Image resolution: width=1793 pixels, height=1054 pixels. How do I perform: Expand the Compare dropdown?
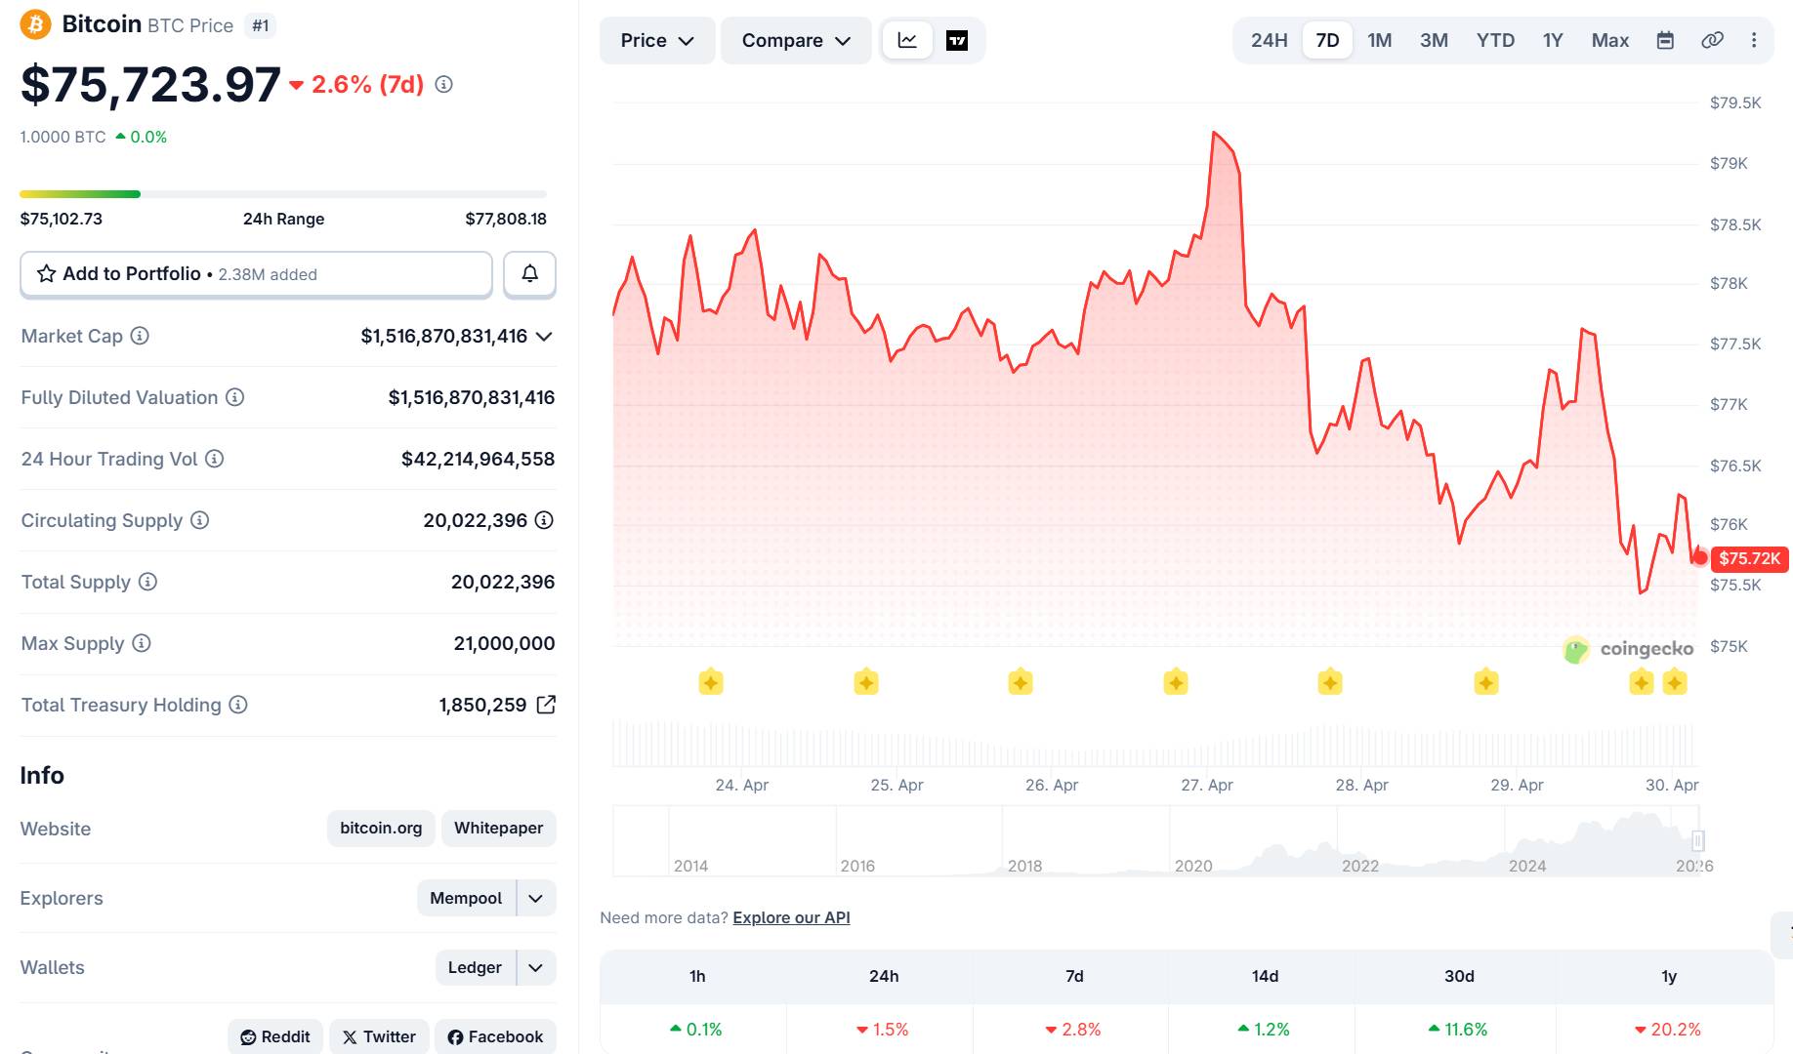pos(795,40)
